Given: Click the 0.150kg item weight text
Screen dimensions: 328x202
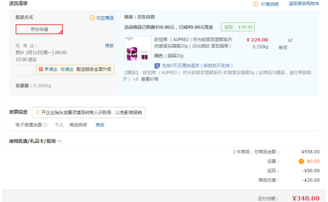Looking at the screenshot, I should (x=260, y=47).
